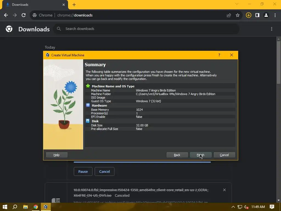Open the Chrome three-dot menu
The image size is (281, 211).
(x=275, y=15)
